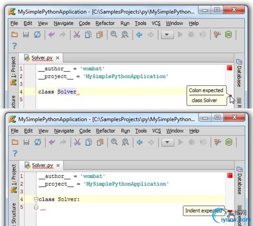The height and width of the screenshot is (226, 253).
Task: Open the VCS menu in the upper window
Action: [156, 23]
